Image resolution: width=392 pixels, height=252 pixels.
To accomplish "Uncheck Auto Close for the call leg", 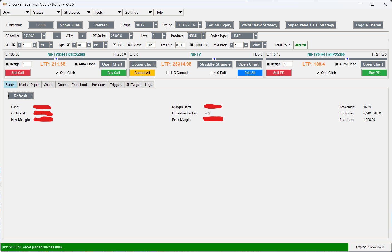I will pos(76,64).
